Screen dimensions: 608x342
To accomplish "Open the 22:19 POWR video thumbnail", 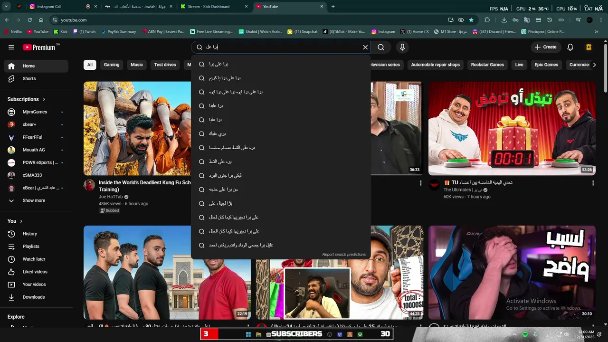I will 167,272.
